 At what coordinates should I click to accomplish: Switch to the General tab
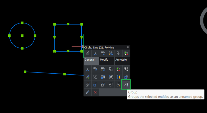(x=91, y=61)
